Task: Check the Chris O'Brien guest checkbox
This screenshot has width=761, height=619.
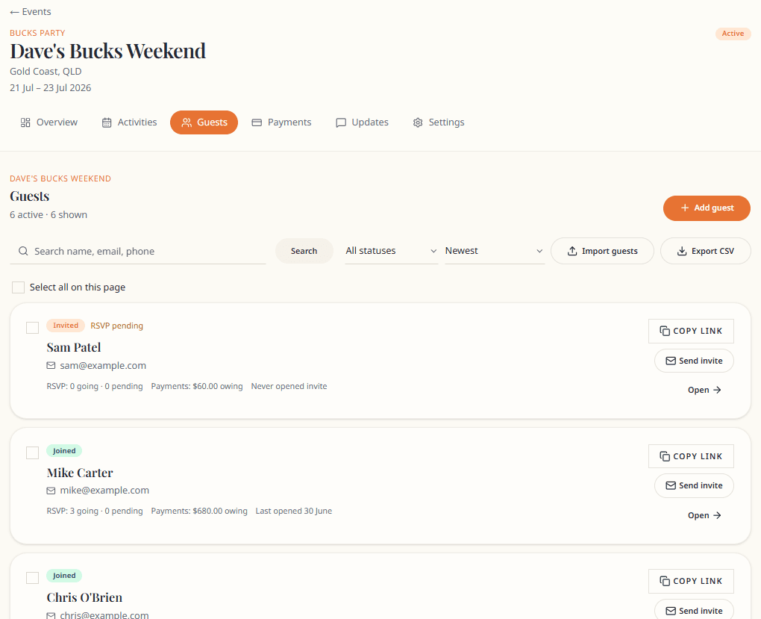Action: pyautogui.click(x=33, y=578)
